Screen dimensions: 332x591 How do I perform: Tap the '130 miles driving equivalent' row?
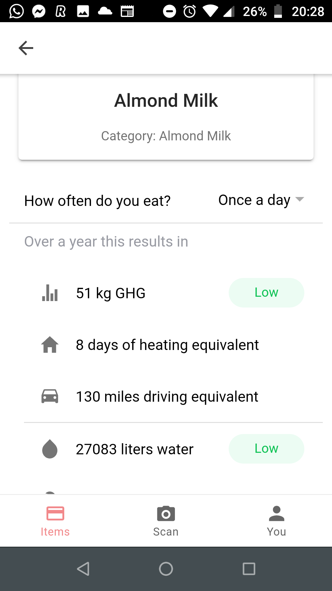pos(167,396)
